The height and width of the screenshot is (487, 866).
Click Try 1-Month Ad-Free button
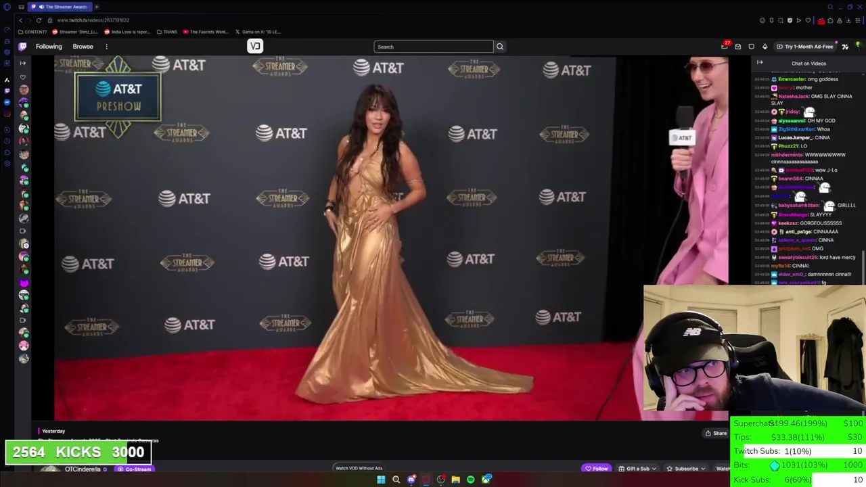(x=804, y=47)
